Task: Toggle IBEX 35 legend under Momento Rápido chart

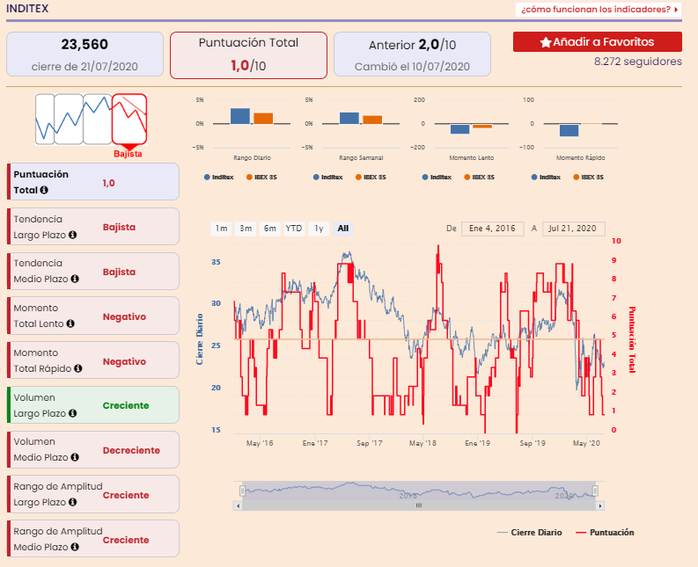Action: pyautogui.click(x=589, y=177)
